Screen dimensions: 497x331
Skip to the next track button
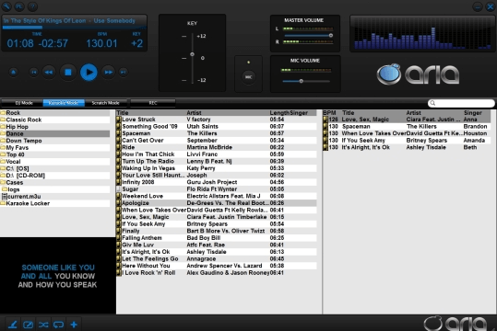click(x=124, y=73)
